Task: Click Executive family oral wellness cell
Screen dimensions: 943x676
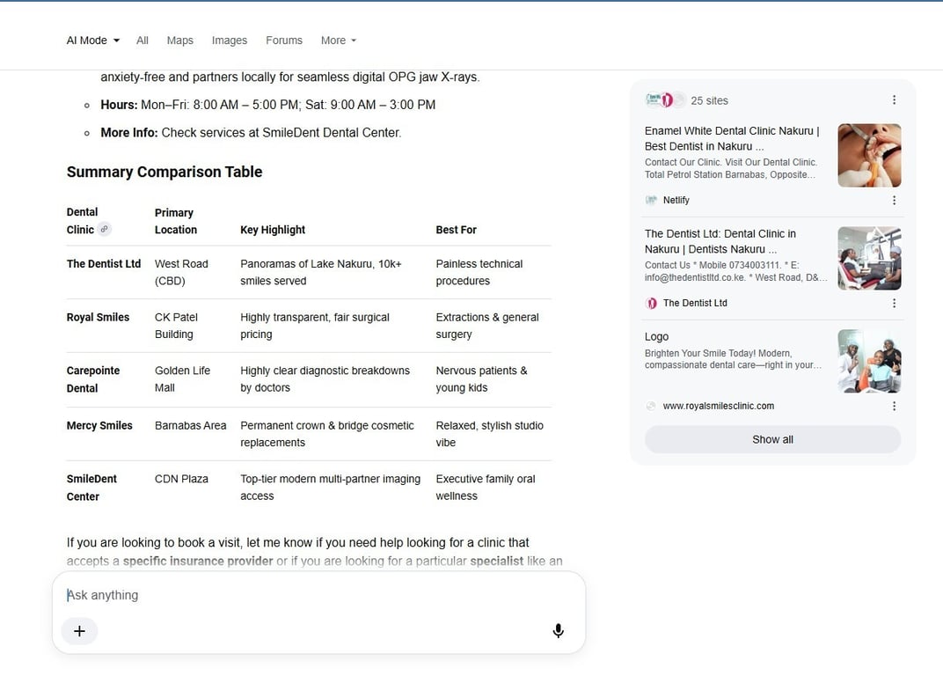Action: [486, 488]
